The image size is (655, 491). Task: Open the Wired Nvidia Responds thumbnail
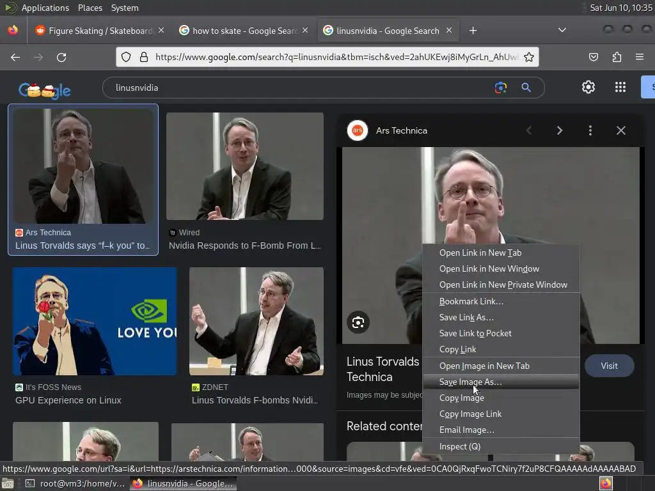[x=245, y=166]
